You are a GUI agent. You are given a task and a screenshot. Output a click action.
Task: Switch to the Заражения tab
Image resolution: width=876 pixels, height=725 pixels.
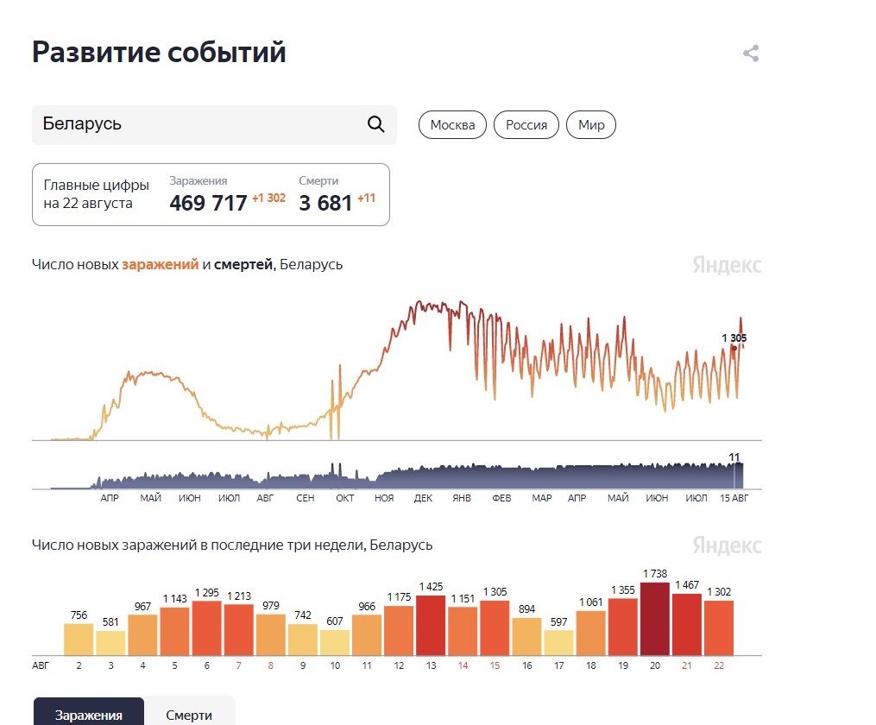(88, 715)
